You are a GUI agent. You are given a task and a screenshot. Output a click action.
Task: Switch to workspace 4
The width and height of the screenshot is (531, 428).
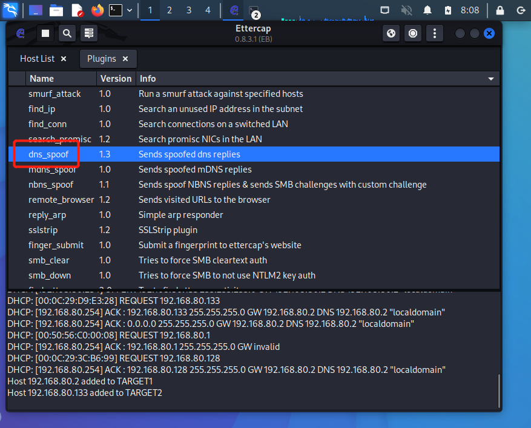[x=208, y=10]
